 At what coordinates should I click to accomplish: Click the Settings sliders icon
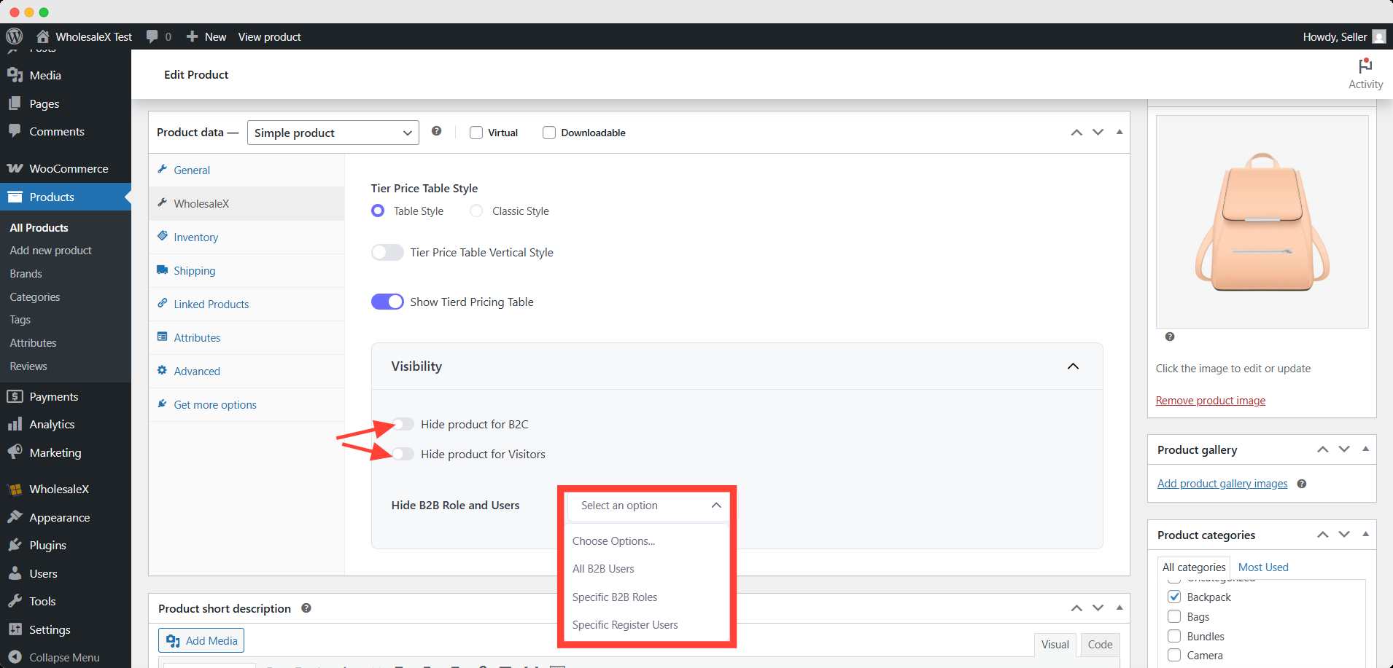(x=15, y=629)
